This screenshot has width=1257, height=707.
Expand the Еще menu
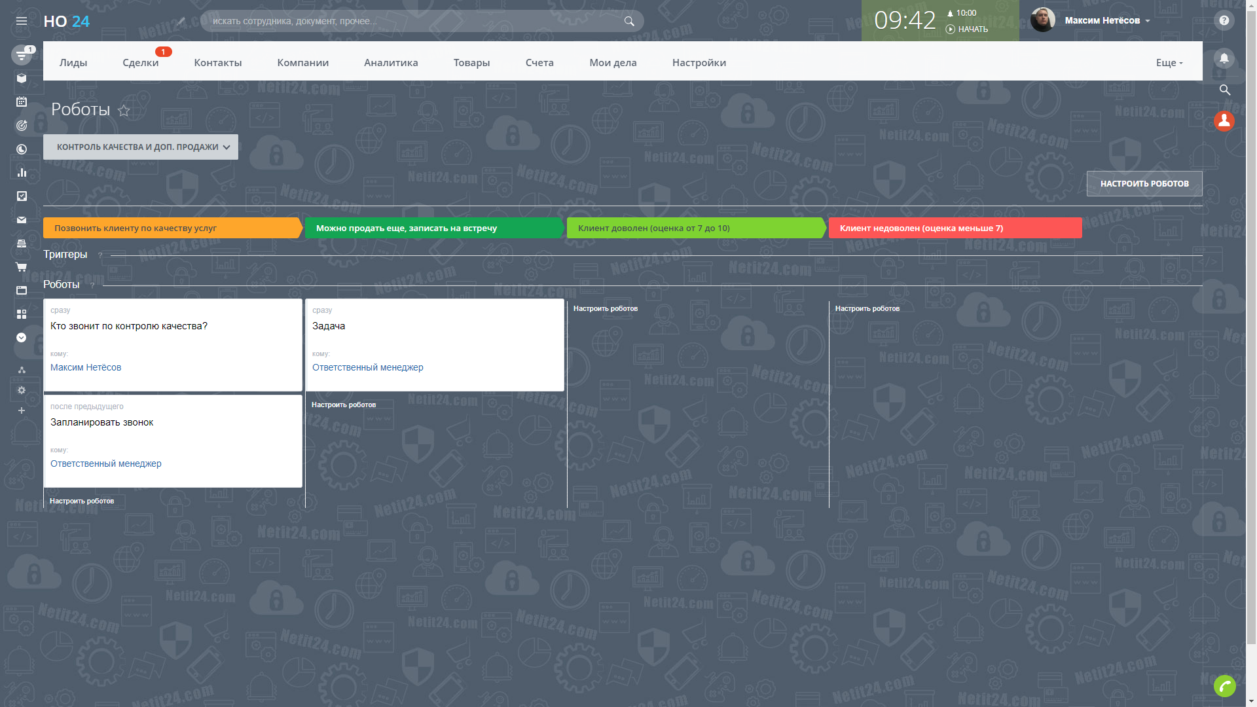(x=1169, y=63)
